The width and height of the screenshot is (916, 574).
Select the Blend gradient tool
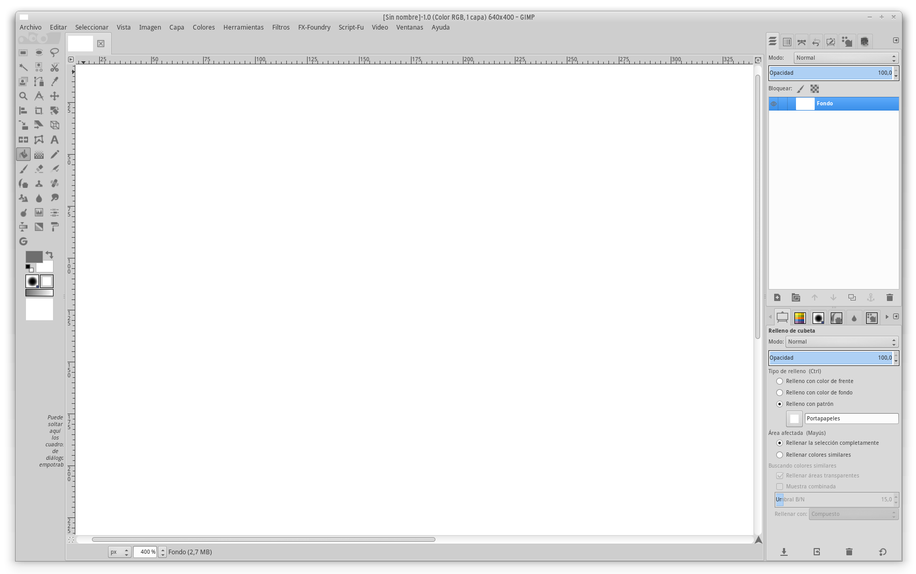click(39, 154)
